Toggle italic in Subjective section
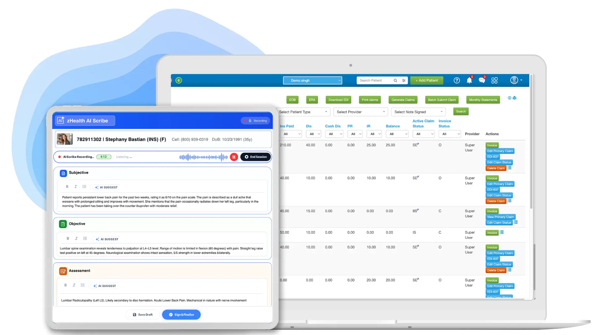Image resolution: width=595 pixels, height=335 pixels. [76, 187]
